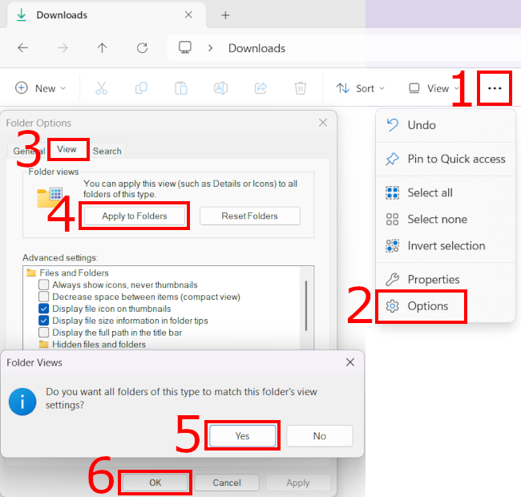
Task: Open a new tab with plus button
Action: click(x=225, y=15)
